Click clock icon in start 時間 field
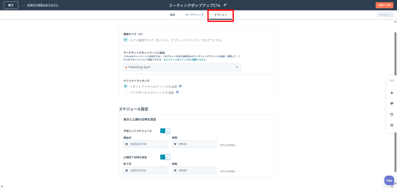The height and width of the screenshot is (188, 397). pyautogui.click(x=175, y=144)
